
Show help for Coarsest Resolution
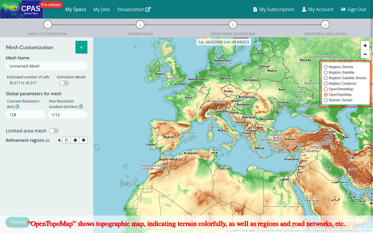pyautogui.click(x=17, y=107)
